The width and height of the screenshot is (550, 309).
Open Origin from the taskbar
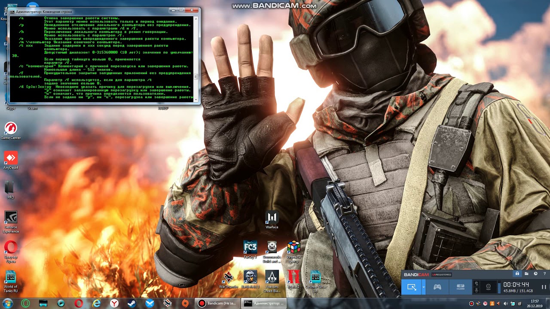click(185, 303)
